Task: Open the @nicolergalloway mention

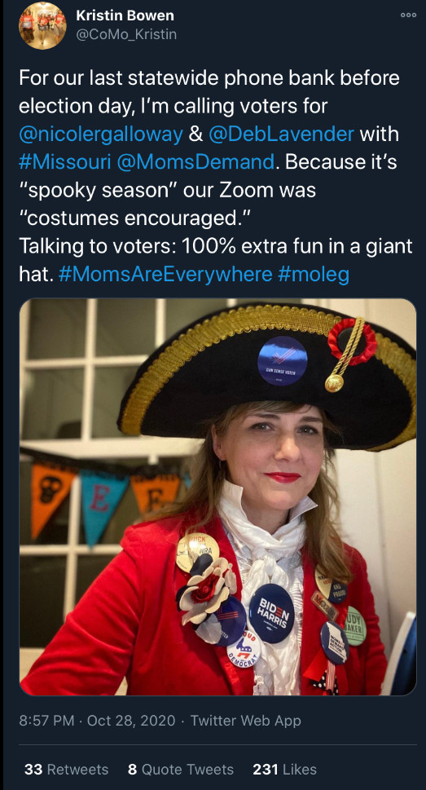Action: (101, 135)
